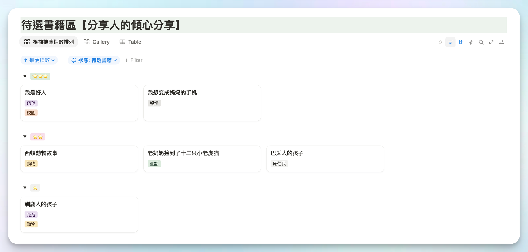This screenshot has height=252, width=528.
Task: Click the search magnifier icon
Action: (481, 42)
